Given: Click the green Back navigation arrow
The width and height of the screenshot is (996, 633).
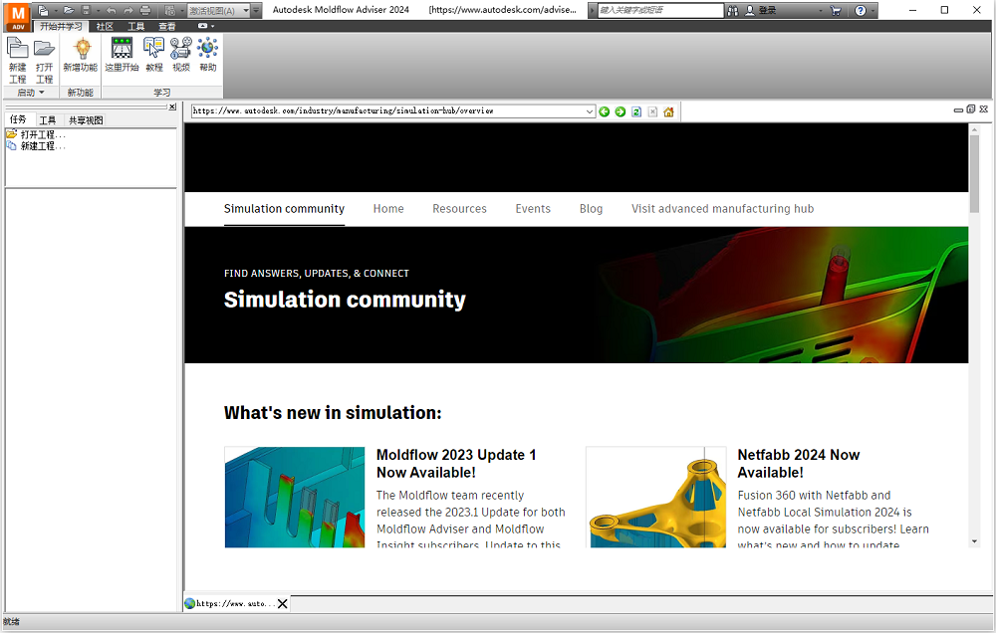Looking at the screenshot, I should 604,111.
